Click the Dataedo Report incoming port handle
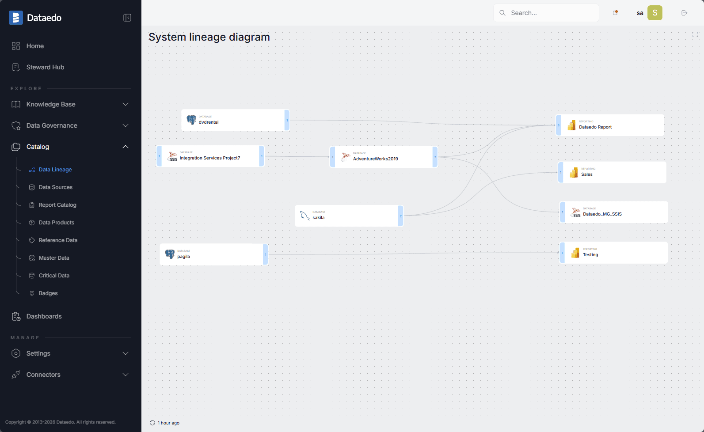This screenshot has height=432, width=704. 559,125
